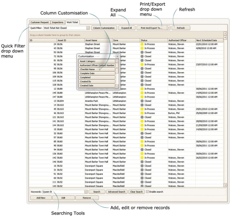Screen dimensions: 230x217
Task: Click gray Closed icon for ID 53
Action: coord(142,52)
